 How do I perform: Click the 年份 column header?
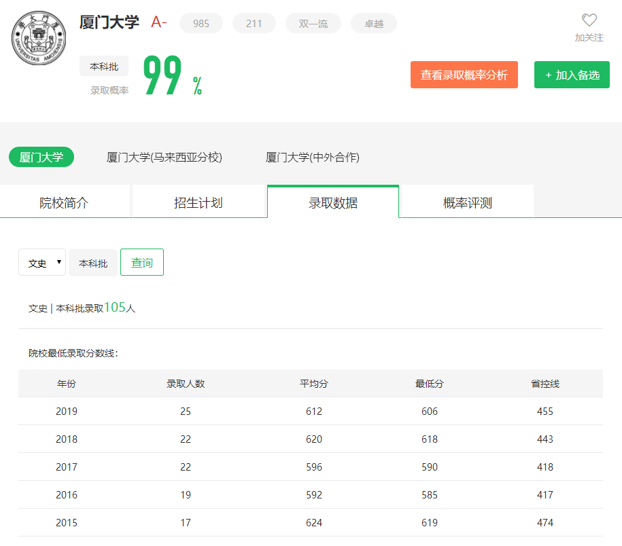click(66, 384)
